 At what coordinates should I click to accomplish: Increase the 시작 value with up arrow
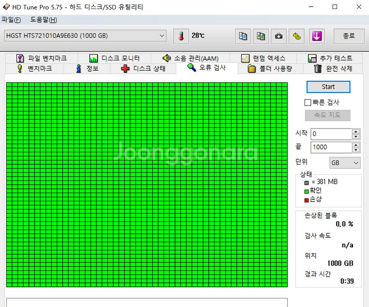click(355, 131)
